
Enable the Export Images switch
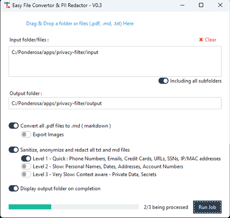click(26, 135)
